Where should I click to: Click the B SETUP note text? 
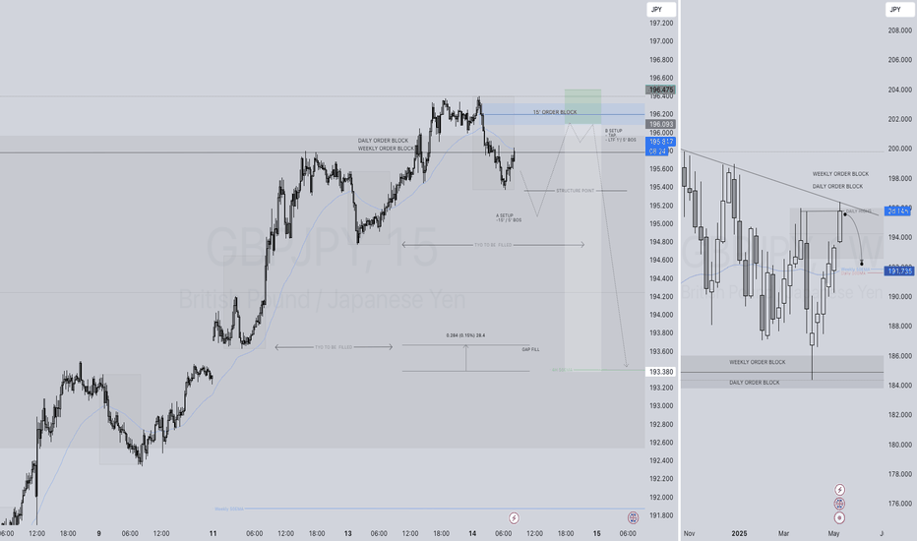620,135
